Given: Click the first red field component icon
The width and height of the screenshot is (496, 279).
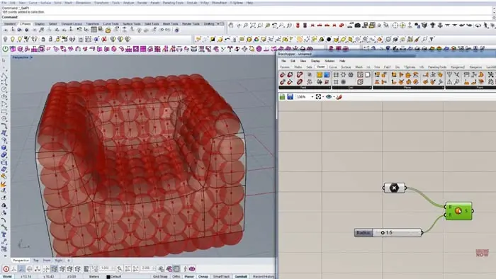Looking at the screenshot, I should (283, 75).
